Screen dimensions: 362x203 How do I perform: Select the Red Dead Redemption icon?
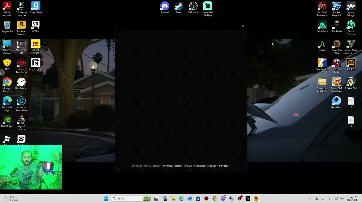322,9
